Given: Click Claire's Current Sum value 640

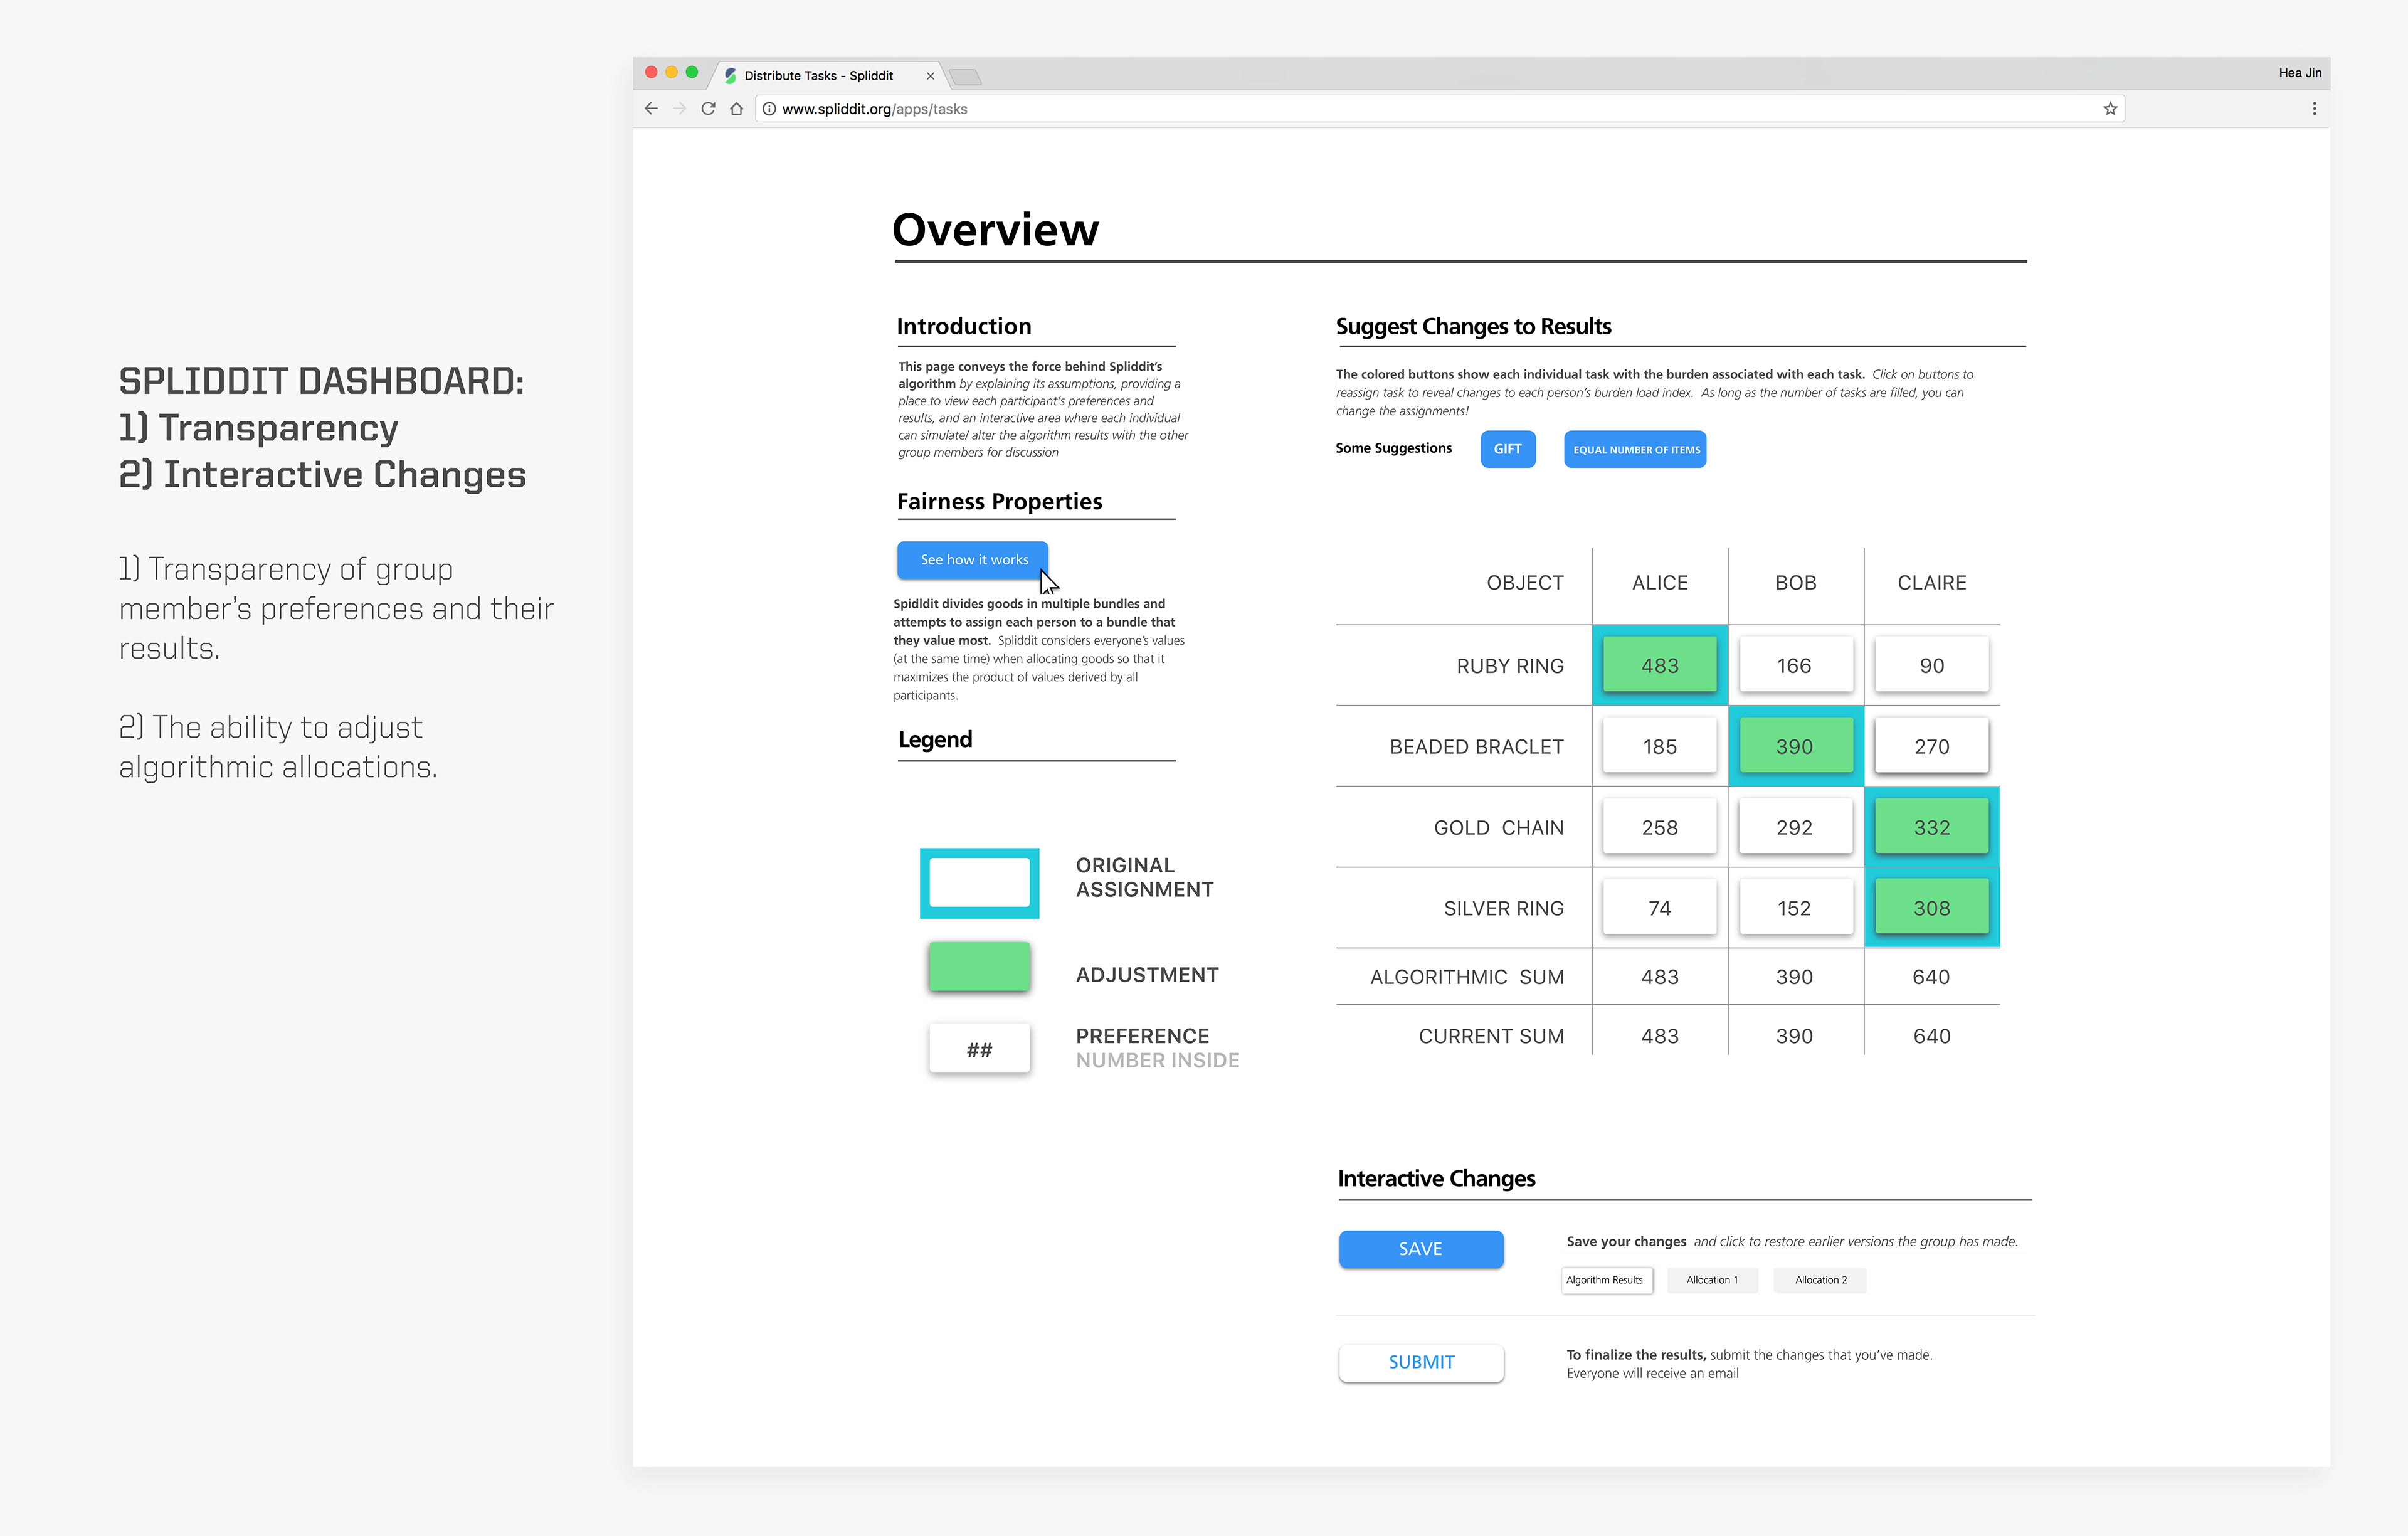Looking at the screenshot, I should pyautogui.click(x=1932, y=1037).
